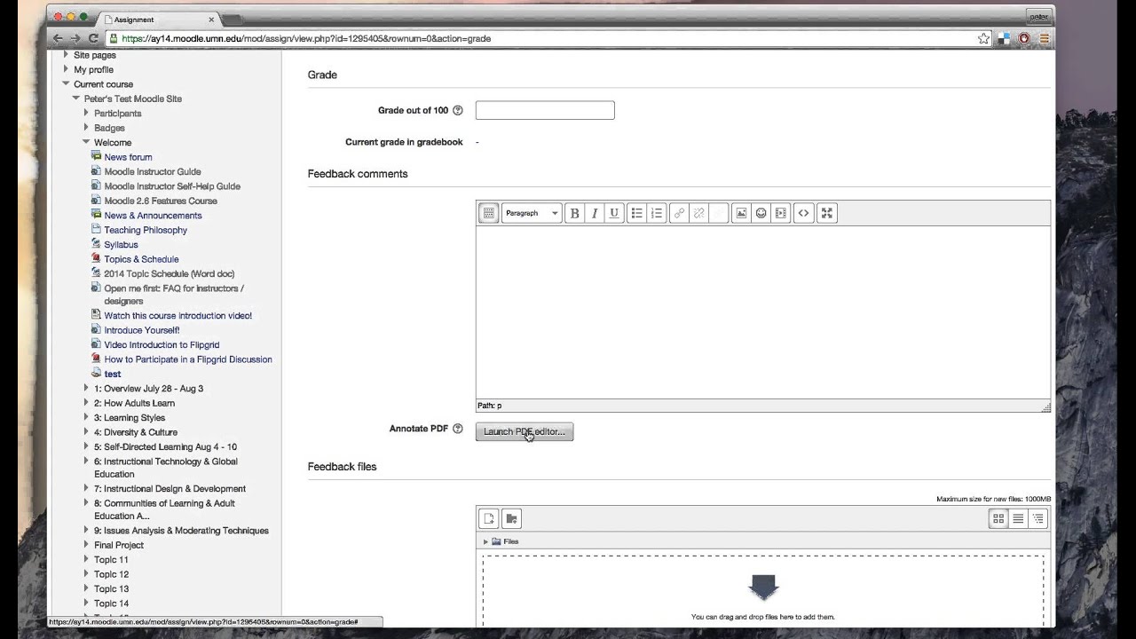This screenshot has width=1136, height=639.
Task: Insert an image into feedback comments
Action: click(741, 213)
